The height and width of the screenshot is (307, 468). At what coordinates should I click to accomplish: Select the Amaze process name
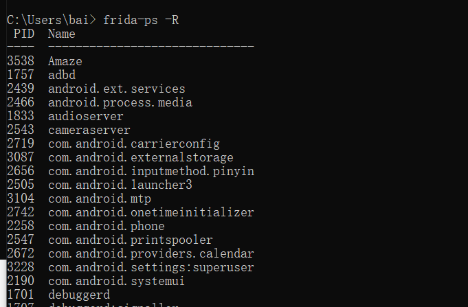(65, 61)
